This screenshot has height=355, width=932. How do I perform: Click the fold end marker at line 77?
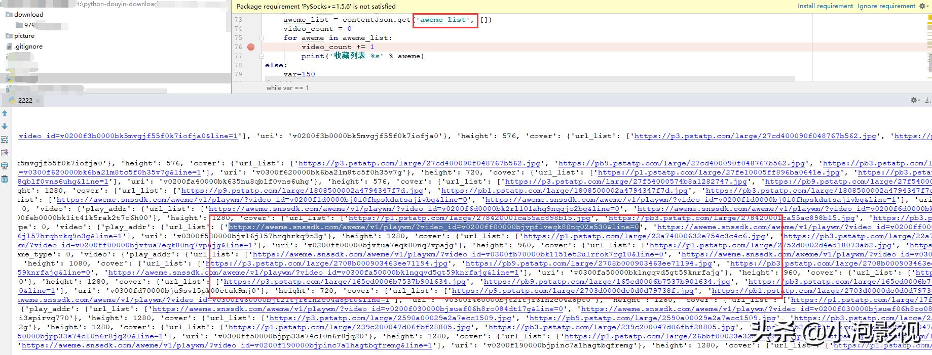tap(262, 56)
